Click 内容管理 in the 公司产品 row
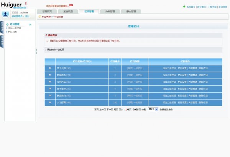 click(193, 82)
